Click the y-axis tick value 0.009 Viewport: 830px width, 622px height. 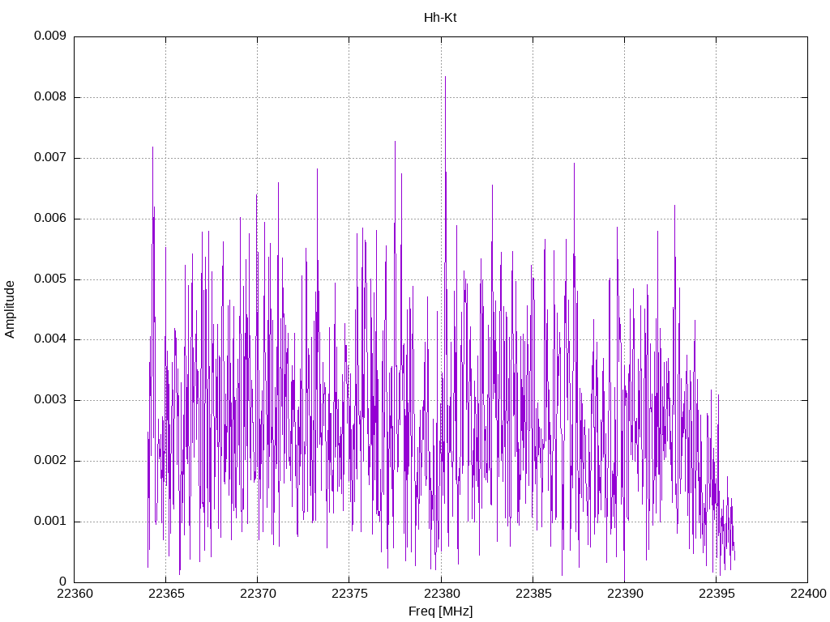click(50, 36)
